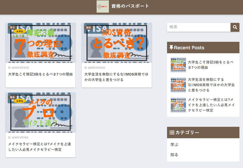Screen dimensions: 243x168
Task: Open Recent Posts link for 簿記3級 article
Action: point(210,65)
